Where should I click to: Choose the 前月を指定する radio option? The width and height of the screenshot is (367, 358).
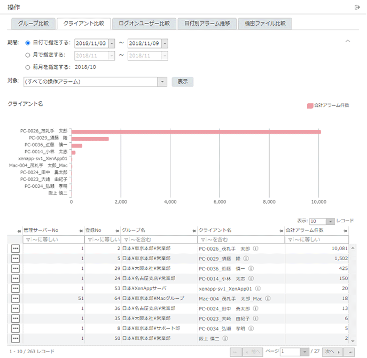28,67
